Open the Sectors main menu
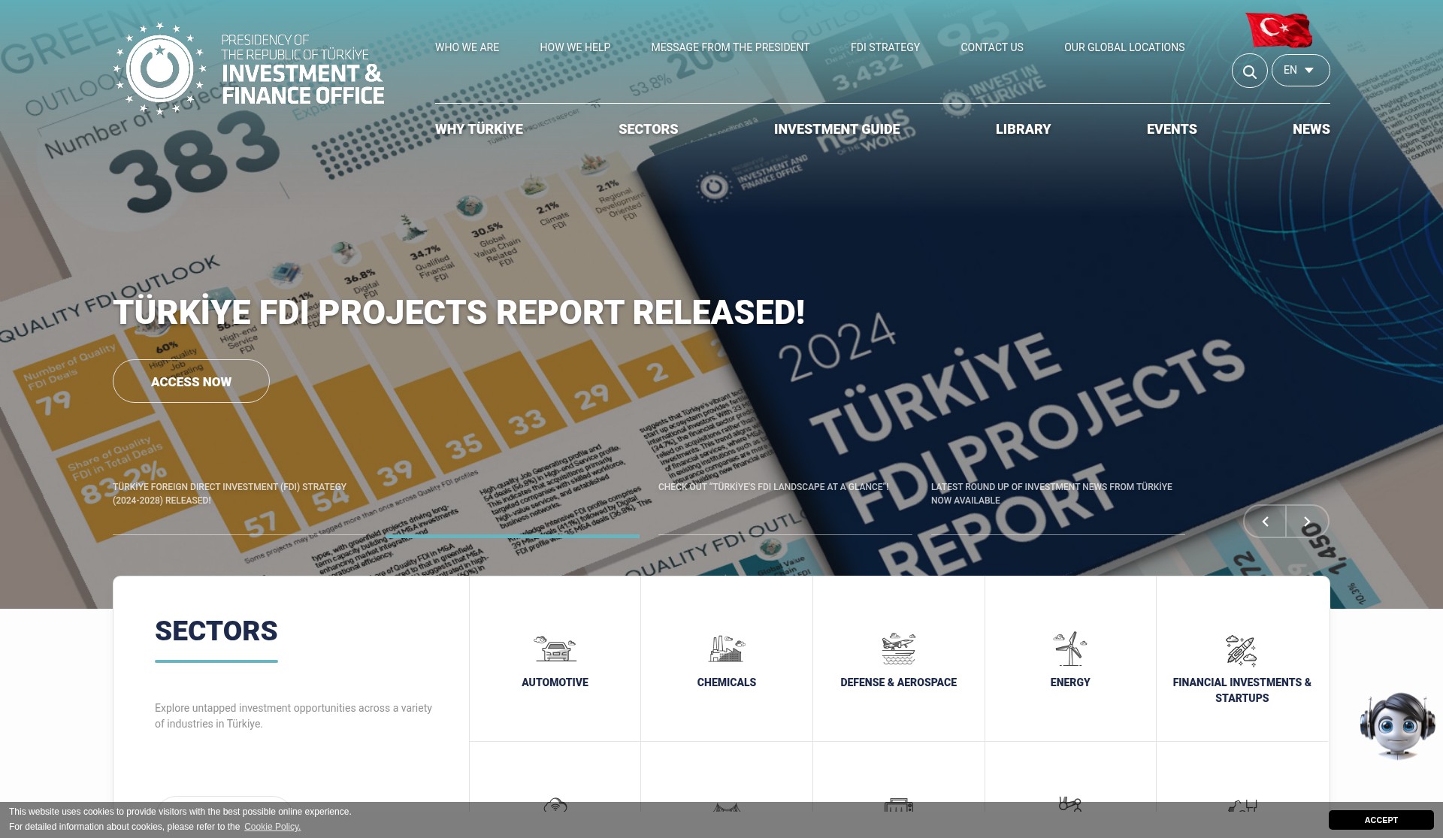The height and width of the screenshot is (838, 1443). (x=648, y=129)
